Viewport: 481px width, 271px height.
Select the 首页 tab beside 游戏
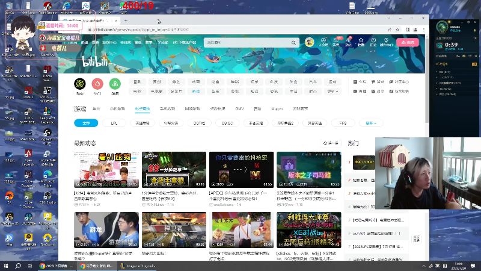[x=96, y=109]
